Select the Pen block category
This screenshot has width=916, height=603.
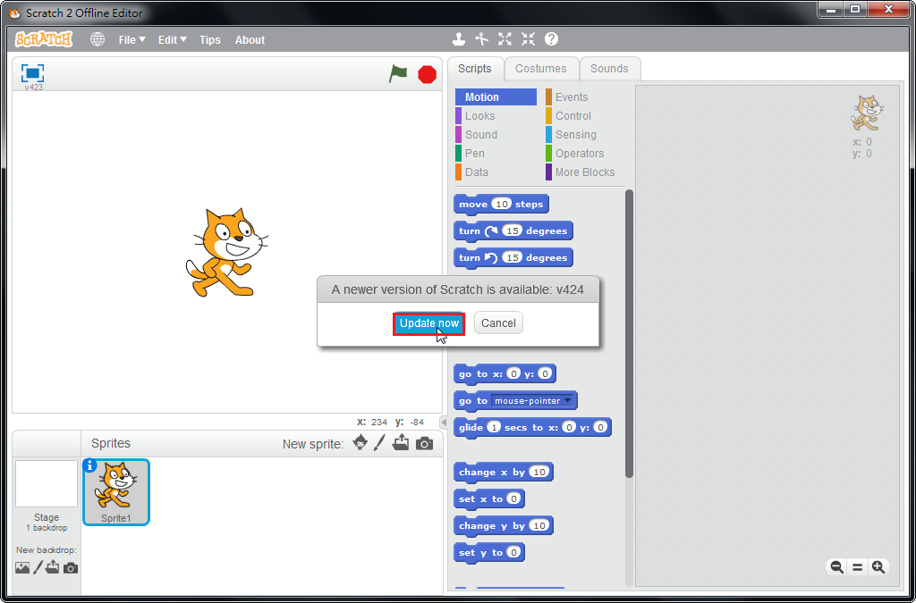click(x=496, y=153)
